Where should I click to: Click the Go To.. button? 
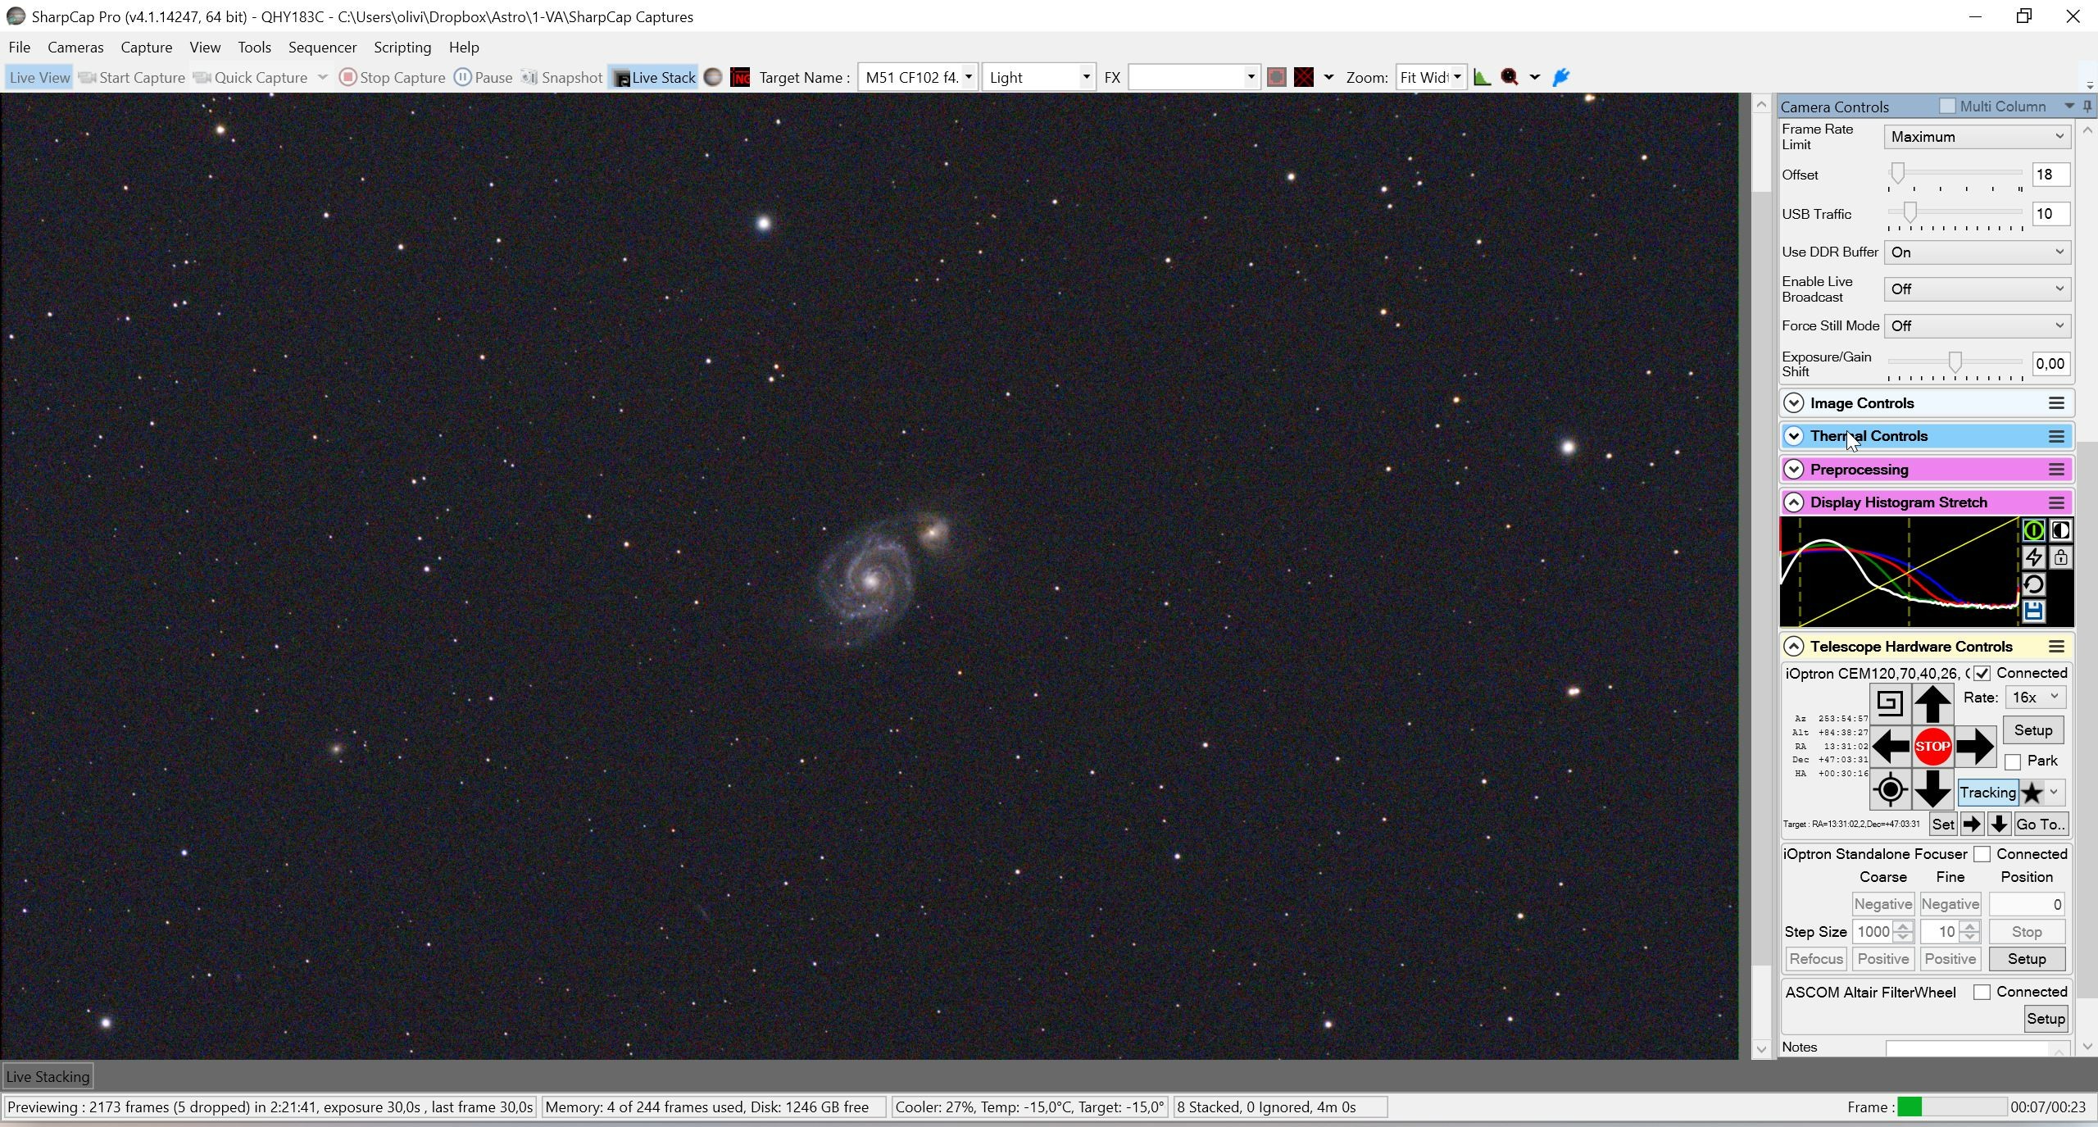point(2041,825)
